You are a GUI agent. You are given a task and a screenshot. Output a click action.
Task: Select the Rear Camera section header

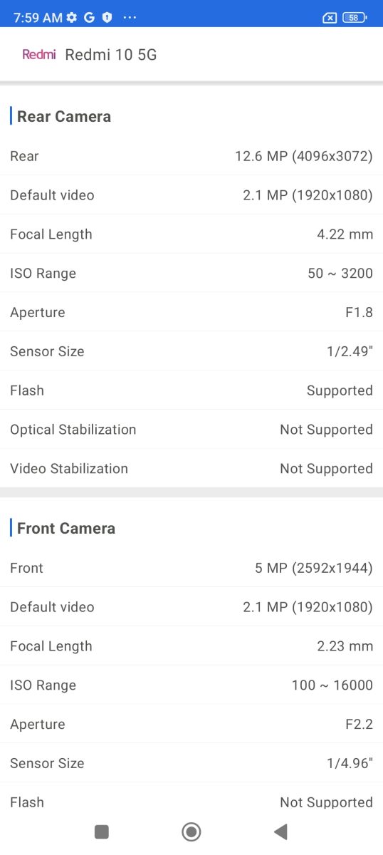click(x=63, y=116)
